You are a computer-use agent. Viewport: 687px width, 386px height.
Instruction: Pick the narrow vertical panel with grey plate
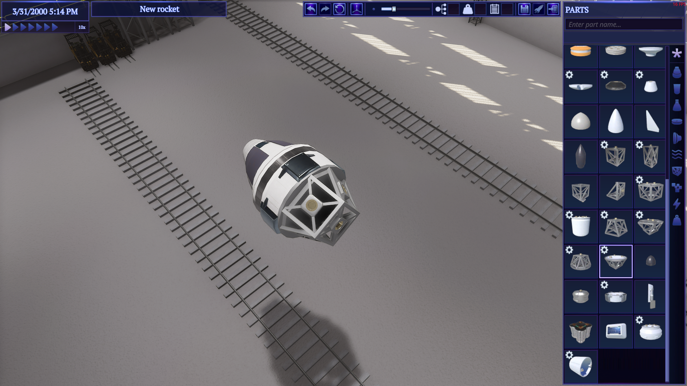pyautogui.click(x=651, y=297)
